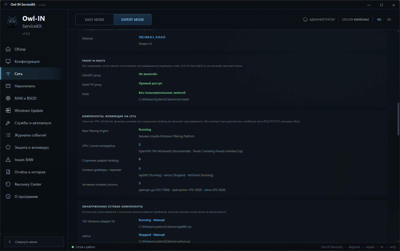Click the Конфигурация monitor icon
This screenshot has height=251, width=400.
tap(8, 61)
